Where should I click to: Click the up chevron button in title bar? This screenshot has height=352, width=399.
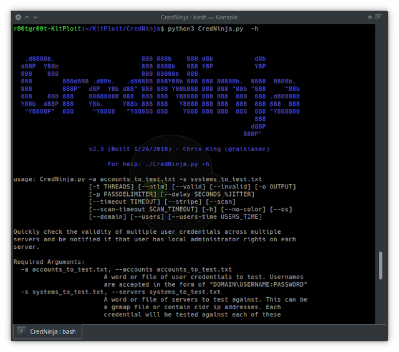click(27, 17)
